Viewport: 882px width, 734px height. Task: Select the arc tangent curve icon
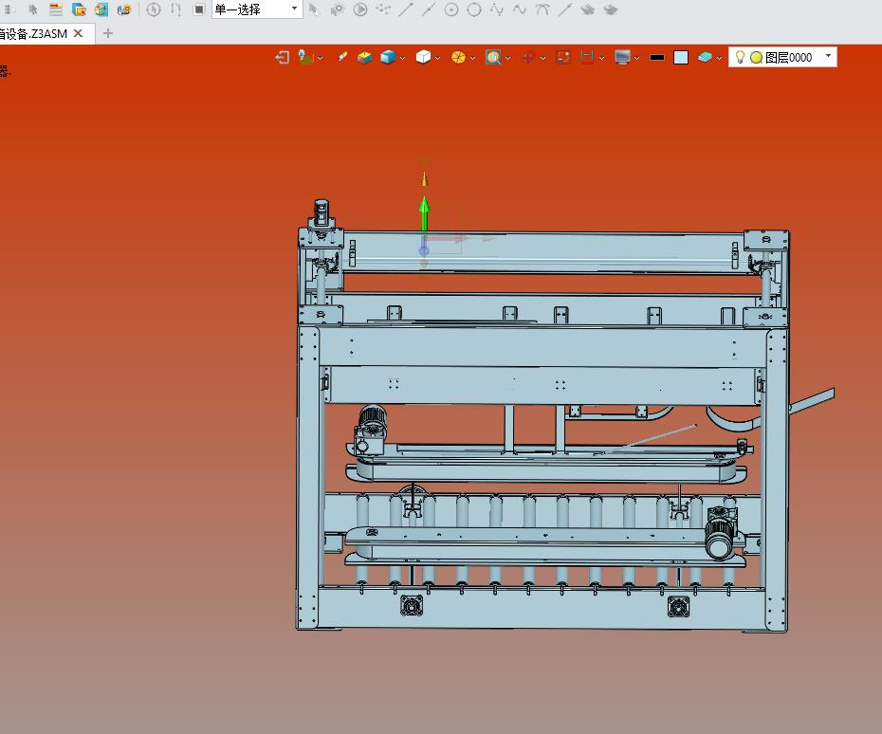point(542,9)
